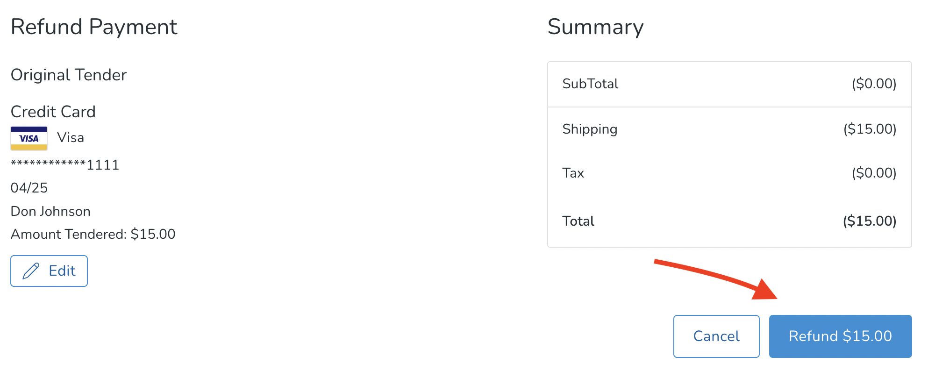Viewport: 928px width, 371px height.
Task: Click the Credit Card label
Action: click(x=53, y=111)
